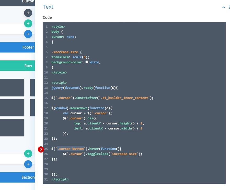The width and height of the screenshot is (230, 190).
Task: Click the blue plus icon directly above Footer
Action: tap(28, 34)
